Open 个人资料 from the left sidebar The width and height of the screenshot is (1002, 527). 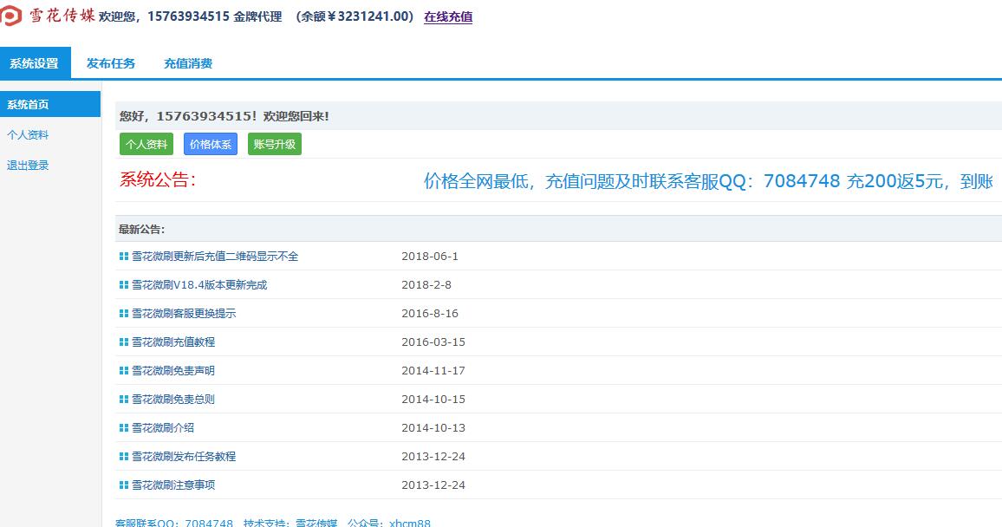coord(28,135)
